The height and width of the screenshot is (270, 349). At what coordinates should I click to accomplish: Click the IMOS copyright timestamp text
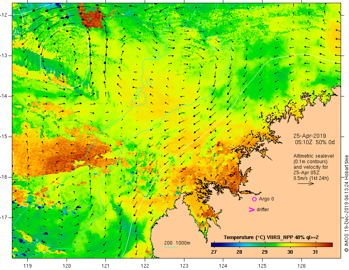click(x=346, y=204)
